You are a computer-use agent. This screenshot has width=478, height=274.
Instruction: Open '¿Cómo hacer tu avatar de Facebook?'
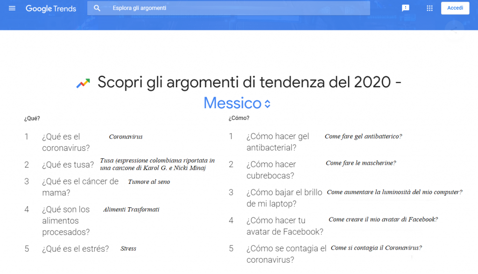coord(285,226)
